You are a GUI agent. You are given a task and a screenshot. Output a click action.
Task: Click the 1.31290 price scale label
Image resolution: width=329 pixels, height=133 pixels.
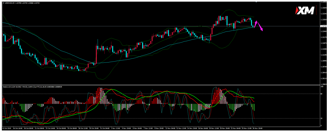(323, 55)
